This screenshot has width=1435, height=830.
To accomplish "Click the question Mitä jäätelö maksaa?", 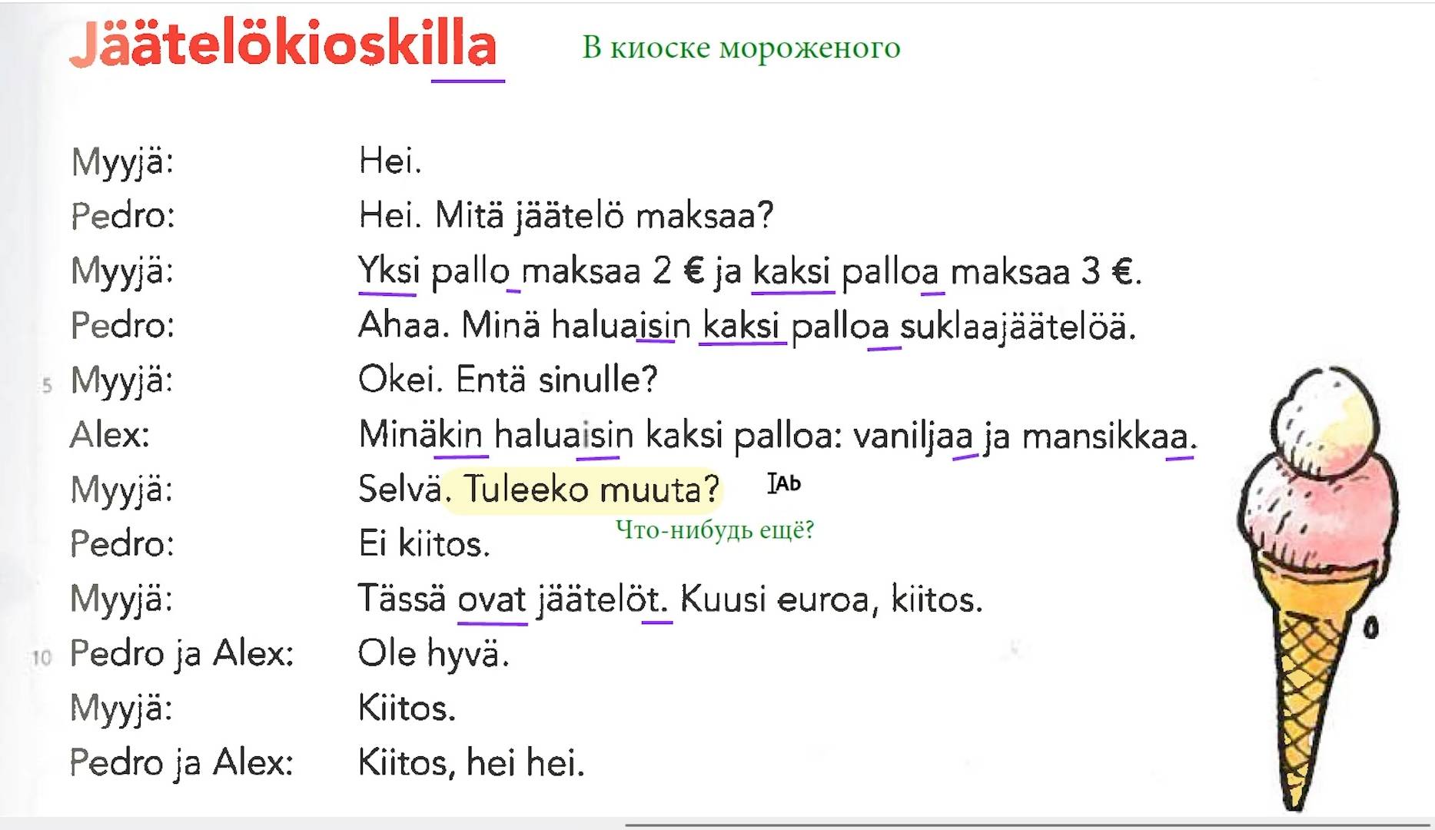I will tap(603, 216).
